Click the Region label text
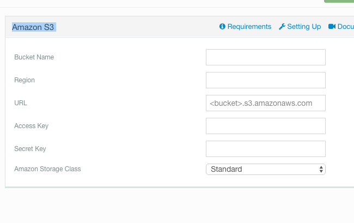 pos(25,80)
